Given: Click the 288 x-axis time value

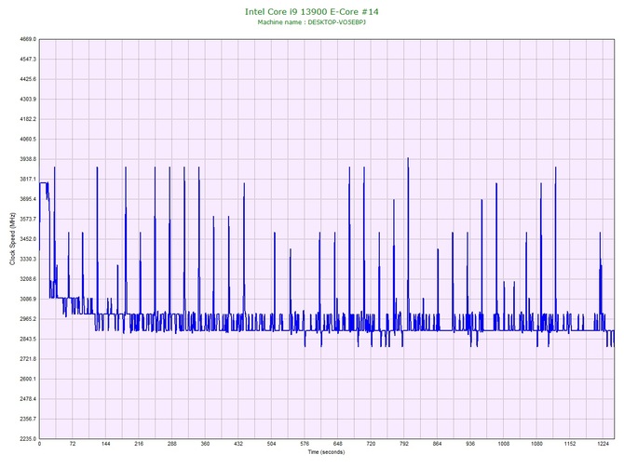Looking at the screenshot, I should 172,444.
